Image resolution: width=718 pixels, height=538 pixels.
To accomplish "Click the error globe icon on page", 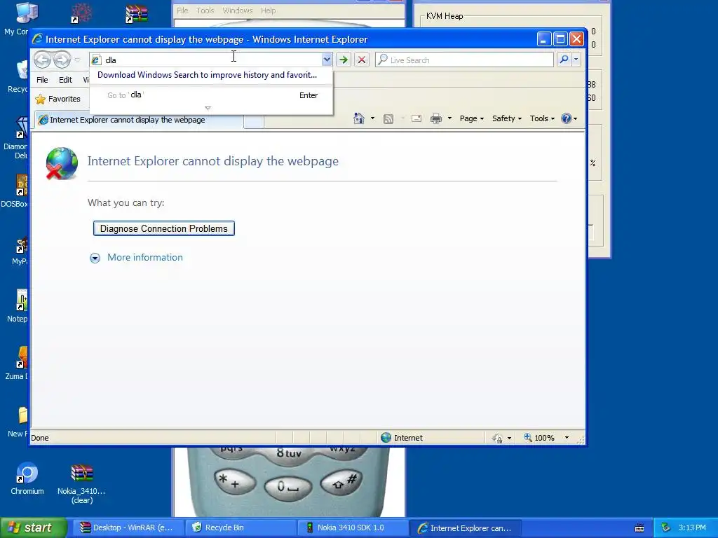I will coord(62,163).
